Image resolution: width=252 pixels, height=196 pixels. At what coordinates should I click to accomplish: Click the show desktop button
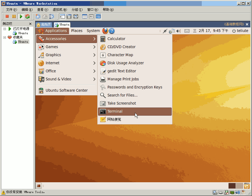[x=39, y=186]
